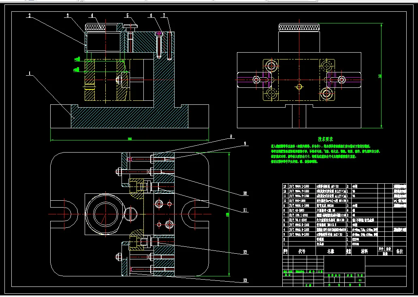The image size is (418, 297).
Task: Select part callout number 3 leader label
Action: [x=68, y=15]
